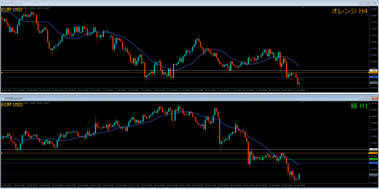Minimize the EURUSD H4 chart window
Screen dimensions: 379x189
point(360,3)
